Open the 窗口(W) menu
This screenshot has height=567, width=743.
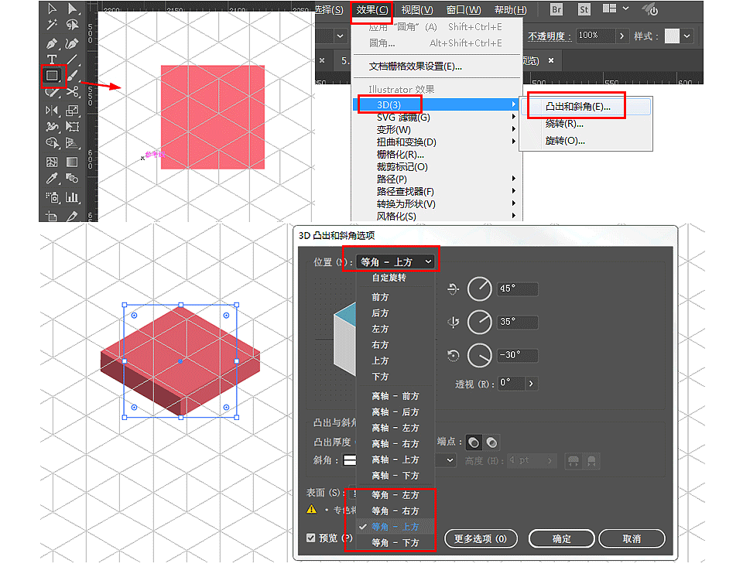point(463,10)
